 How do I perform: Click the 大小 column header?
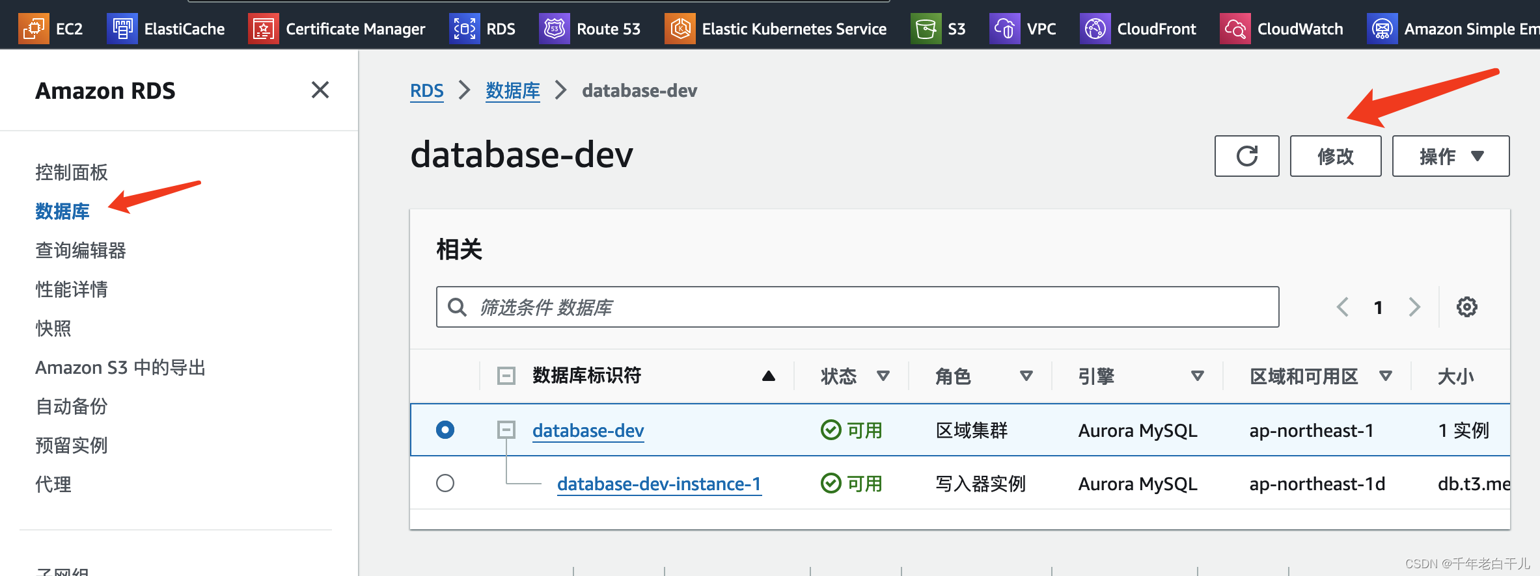point(1456,376)
